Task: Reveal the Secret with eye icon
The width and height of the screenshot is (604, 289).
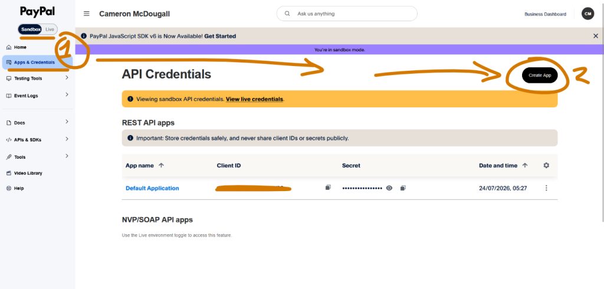Action: point(389,188)
